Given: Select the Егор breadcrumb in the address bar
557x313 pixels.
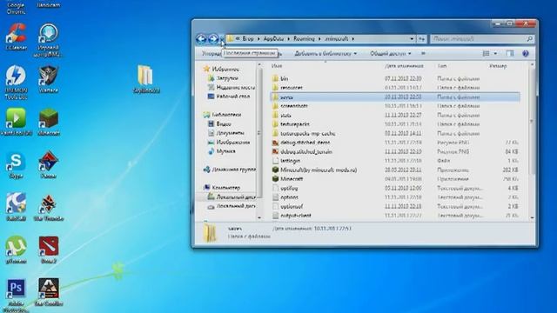Looking at the screenshot, I should coord(248,38).
